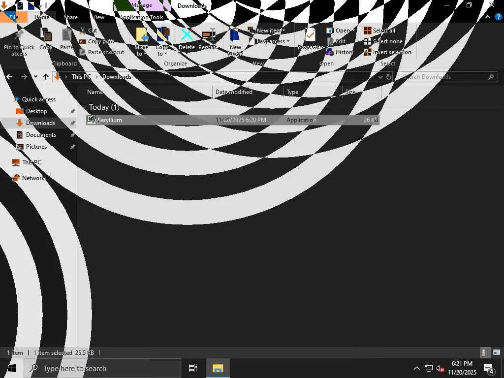Open Desktop in navigation pane
The image size is (504, 378).
tap(36, 111)
